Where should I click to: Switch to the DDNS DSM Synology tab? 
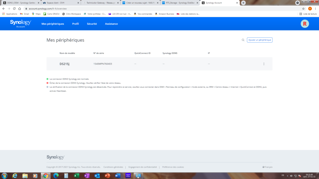click(x=20, y=3)
